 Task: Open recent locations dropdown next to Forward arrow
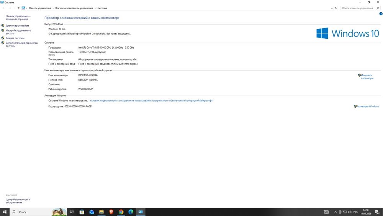(14, 8)
